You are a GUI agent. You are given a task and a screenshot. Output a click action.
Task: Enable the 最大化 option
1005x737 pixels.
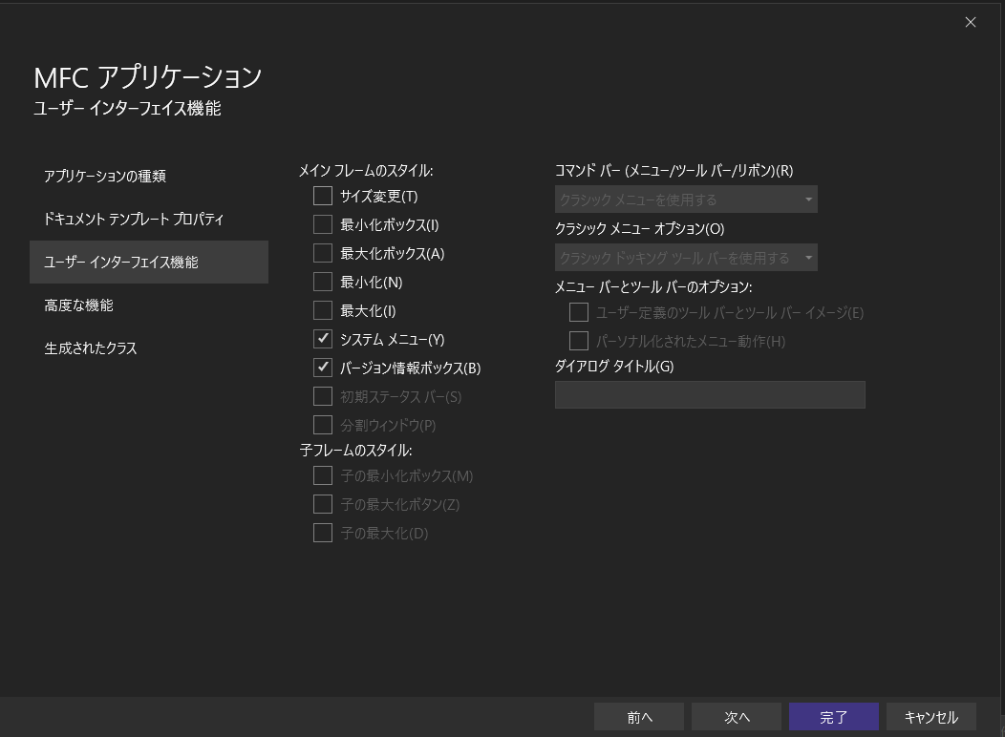tap(323, 310)
